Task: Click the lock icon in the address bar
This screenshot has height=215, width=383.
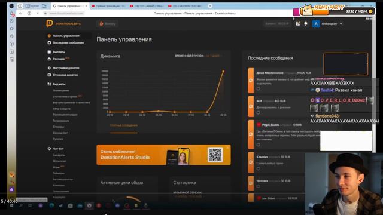Action: coord(45,13)
